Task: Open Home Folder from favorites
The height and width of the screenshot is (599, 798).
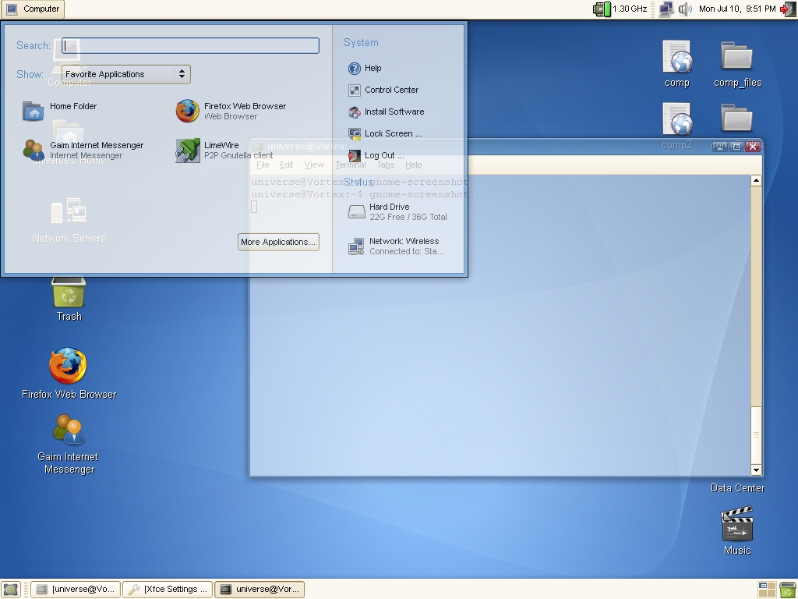Action: 59,110
